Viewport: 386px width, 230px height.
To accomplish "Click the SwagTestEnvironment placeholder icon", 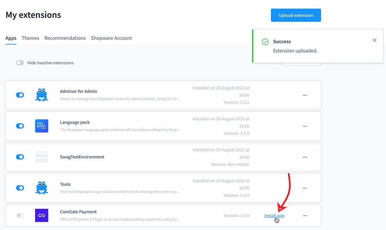I will [41, 157].
